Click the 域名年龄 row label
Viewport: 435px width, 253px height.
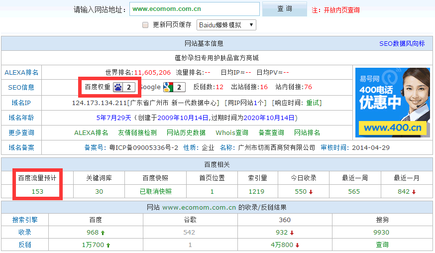(x=21, y=118)
